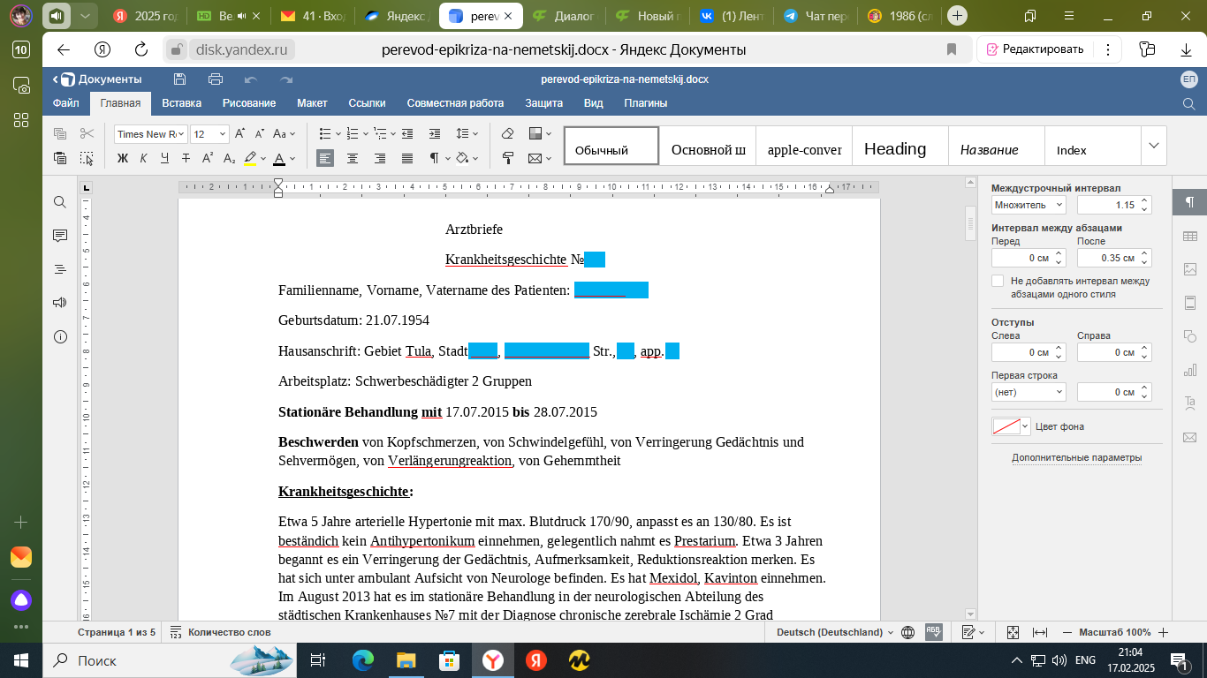This screenshot has width=1207, height=678.
Task: Open the 'Вставка' ribbon tab
Action: pyautogui.click(x=181, y=103)
